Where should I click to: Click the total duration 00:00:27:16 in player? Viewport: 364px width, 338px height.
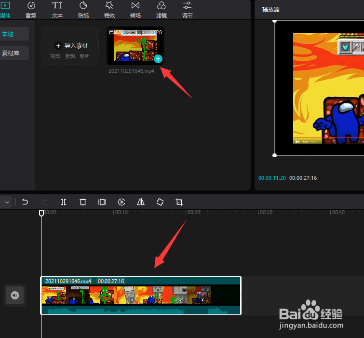coord(303,178)
